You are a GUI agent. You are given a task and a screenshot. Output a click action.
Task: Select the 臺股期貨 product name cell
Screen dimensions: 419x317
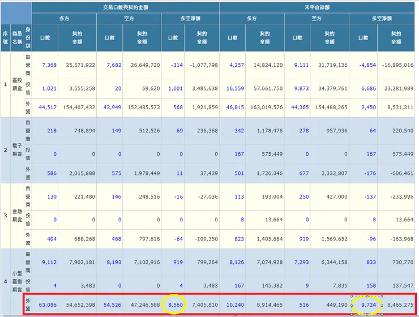click(16, 85)
